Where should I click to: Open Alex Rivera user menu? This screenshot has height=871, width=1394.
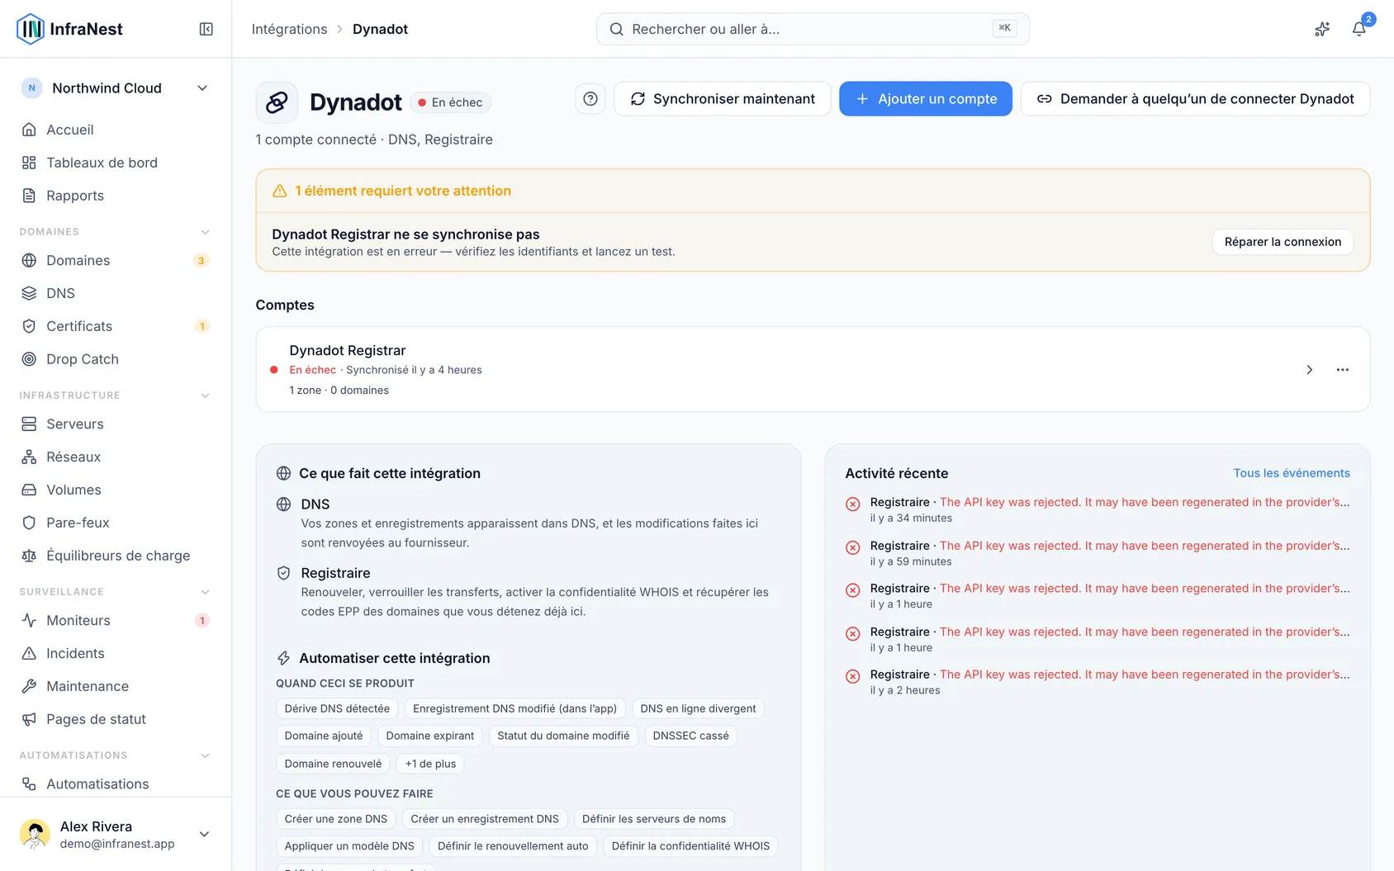pos(116,834)
